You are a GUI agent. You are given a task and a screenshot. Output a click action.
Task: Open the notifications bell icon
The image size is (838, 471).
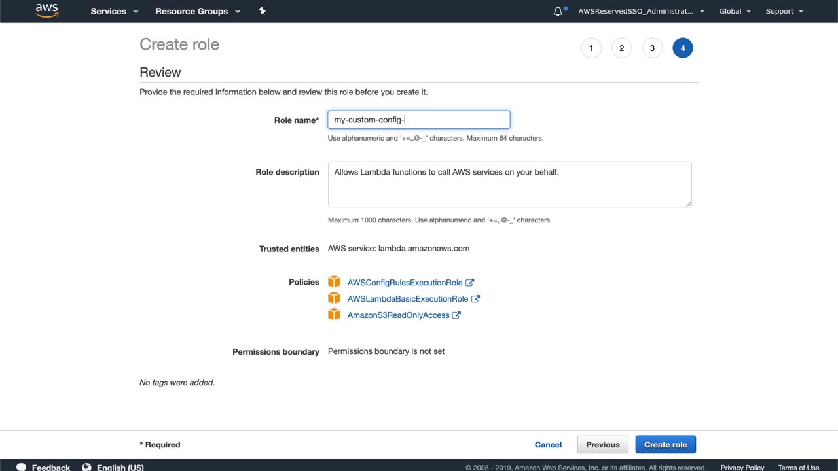558,11
